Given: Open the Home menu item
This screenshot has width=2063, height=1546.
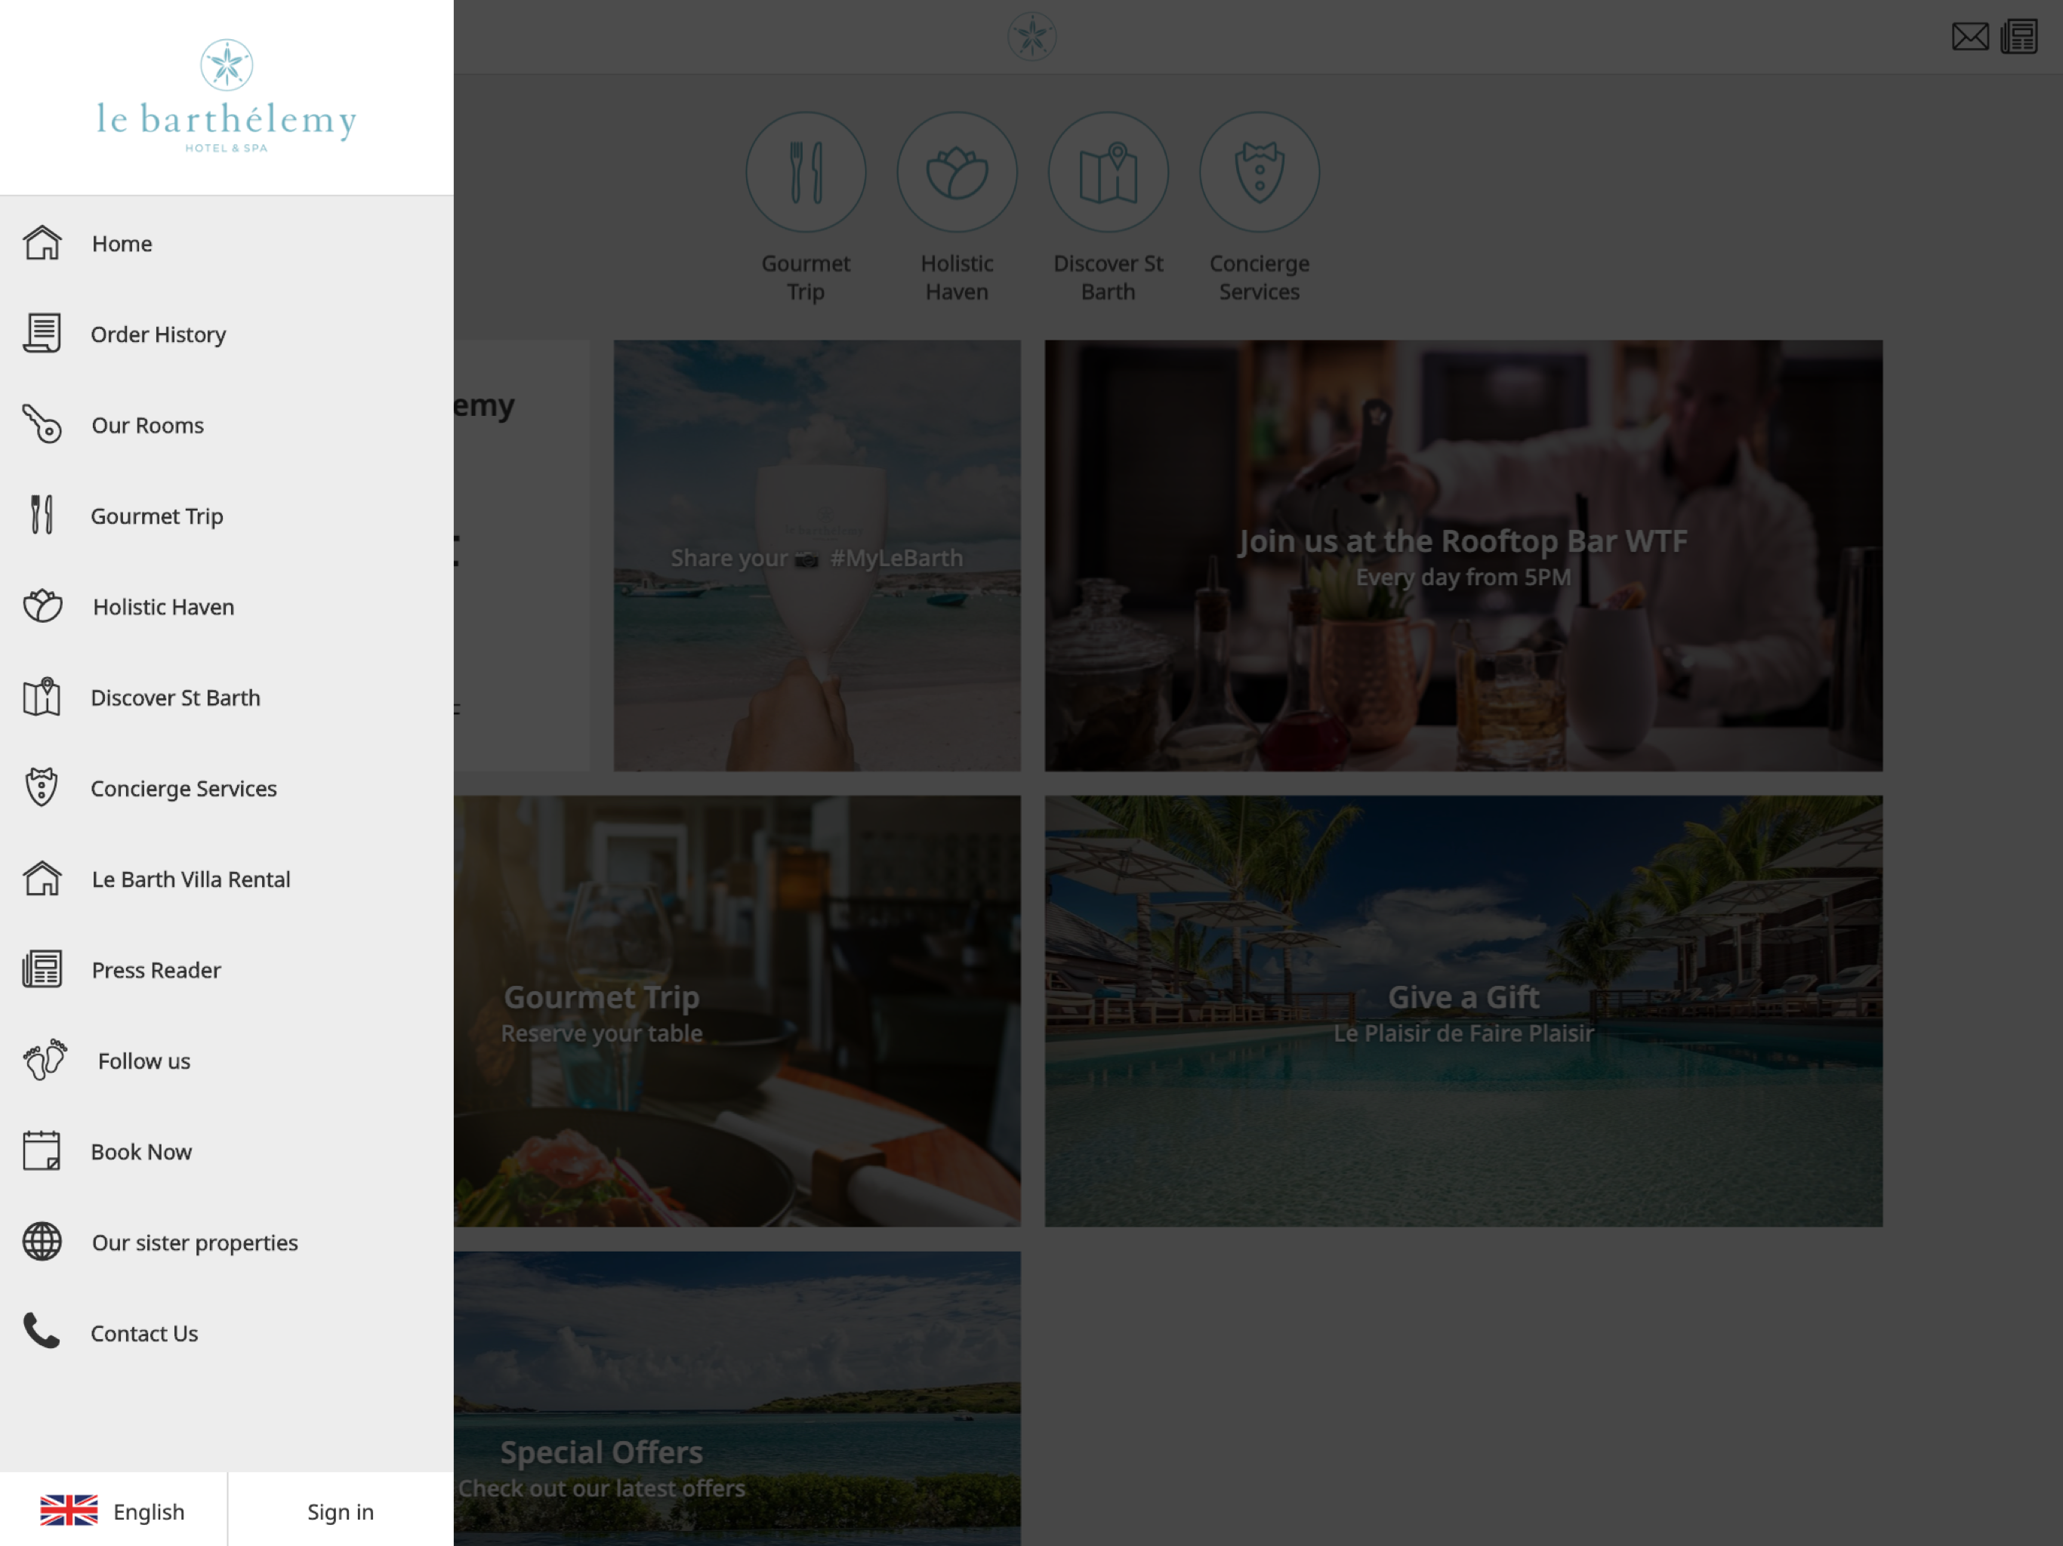Looking at the screenshot, I should coord(227,243).
